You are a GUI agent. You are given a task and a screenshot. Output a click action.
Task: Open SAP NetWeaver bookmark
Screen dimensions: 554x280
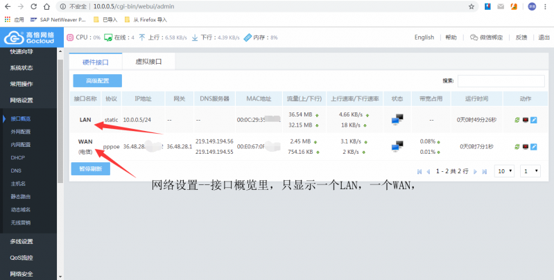[58, 20]
